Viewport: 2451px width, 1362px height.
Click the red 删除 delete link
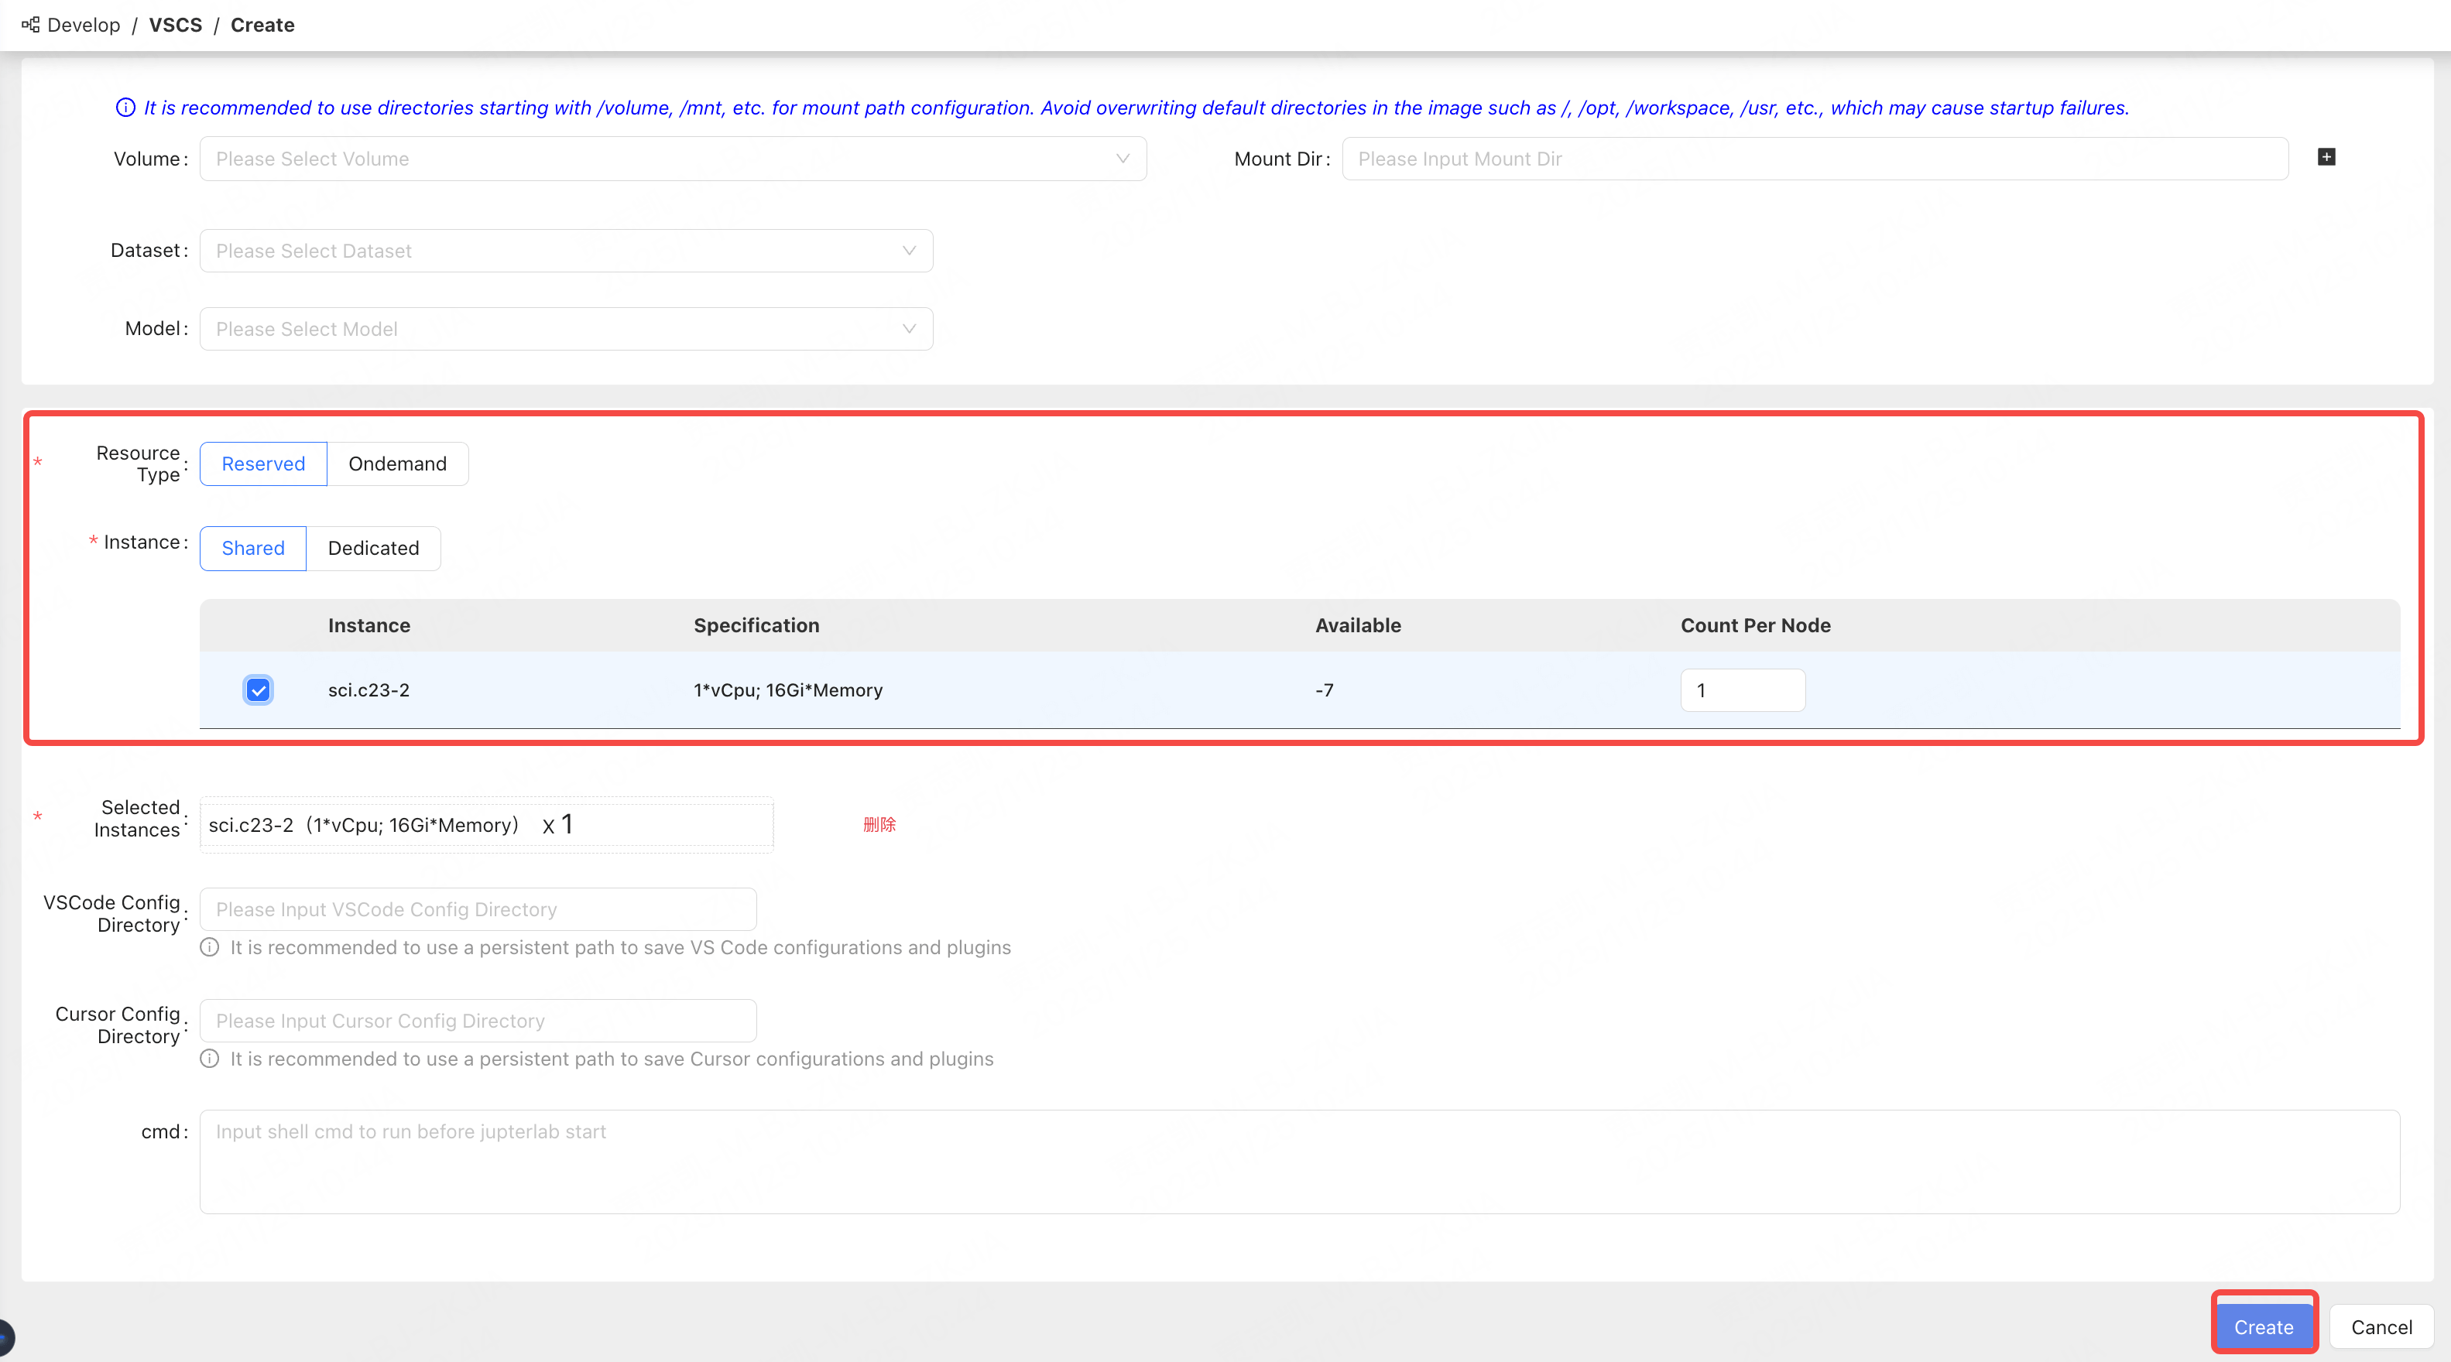[879, 825]
